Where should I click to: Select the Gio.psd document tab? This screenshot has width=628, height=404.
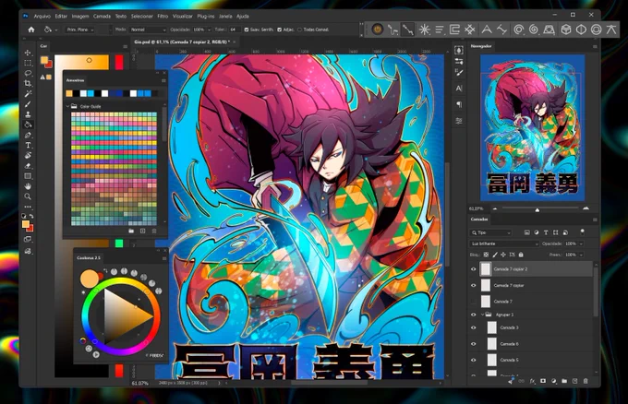[x=181, y=42]
